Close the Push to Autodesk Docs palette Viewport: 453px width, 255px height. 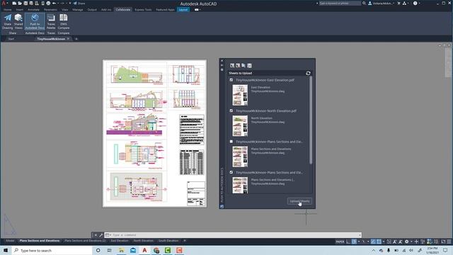tap(222, 61)
